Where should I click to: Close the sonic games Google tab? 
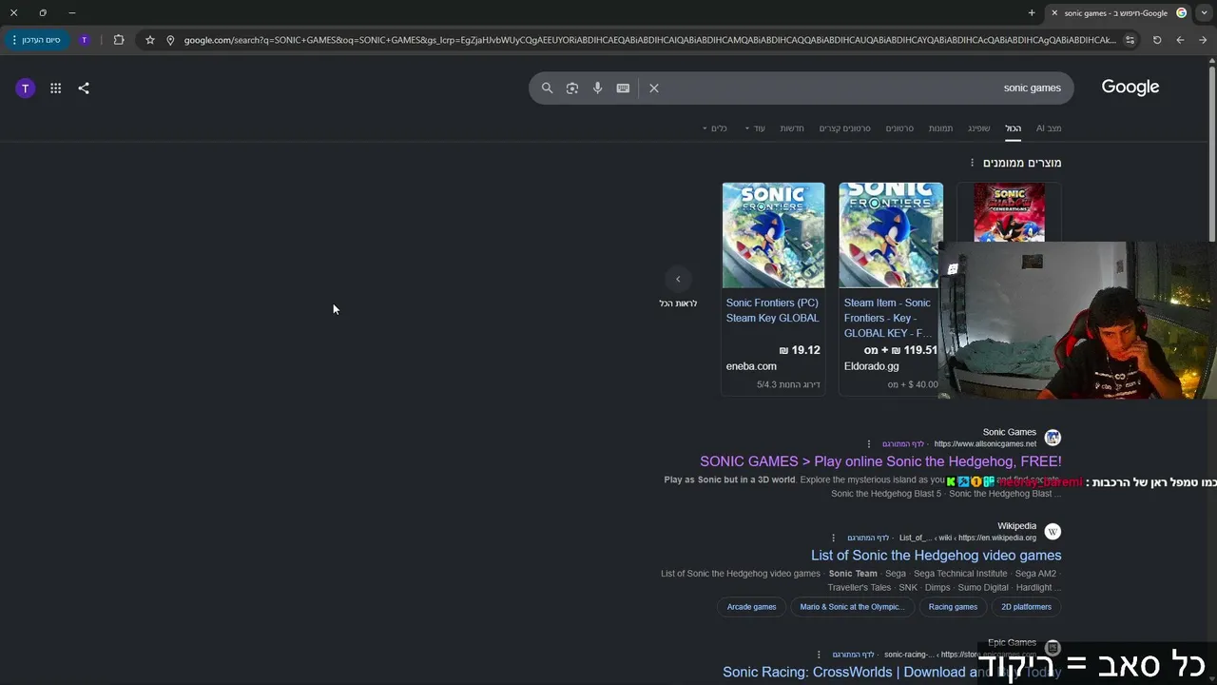[x=1053, y=13]
